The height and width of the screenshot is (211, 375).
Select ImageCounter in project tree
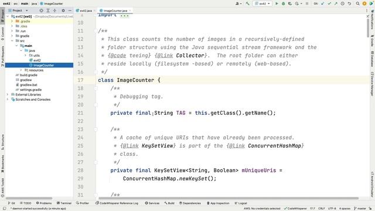tap(39, 65)
